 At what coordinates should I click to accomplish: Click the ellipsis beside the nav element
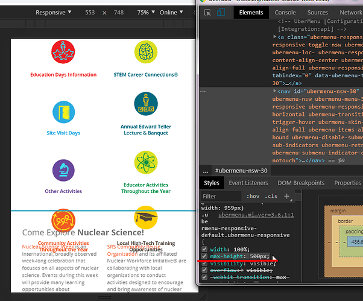[x=203, y=91]
